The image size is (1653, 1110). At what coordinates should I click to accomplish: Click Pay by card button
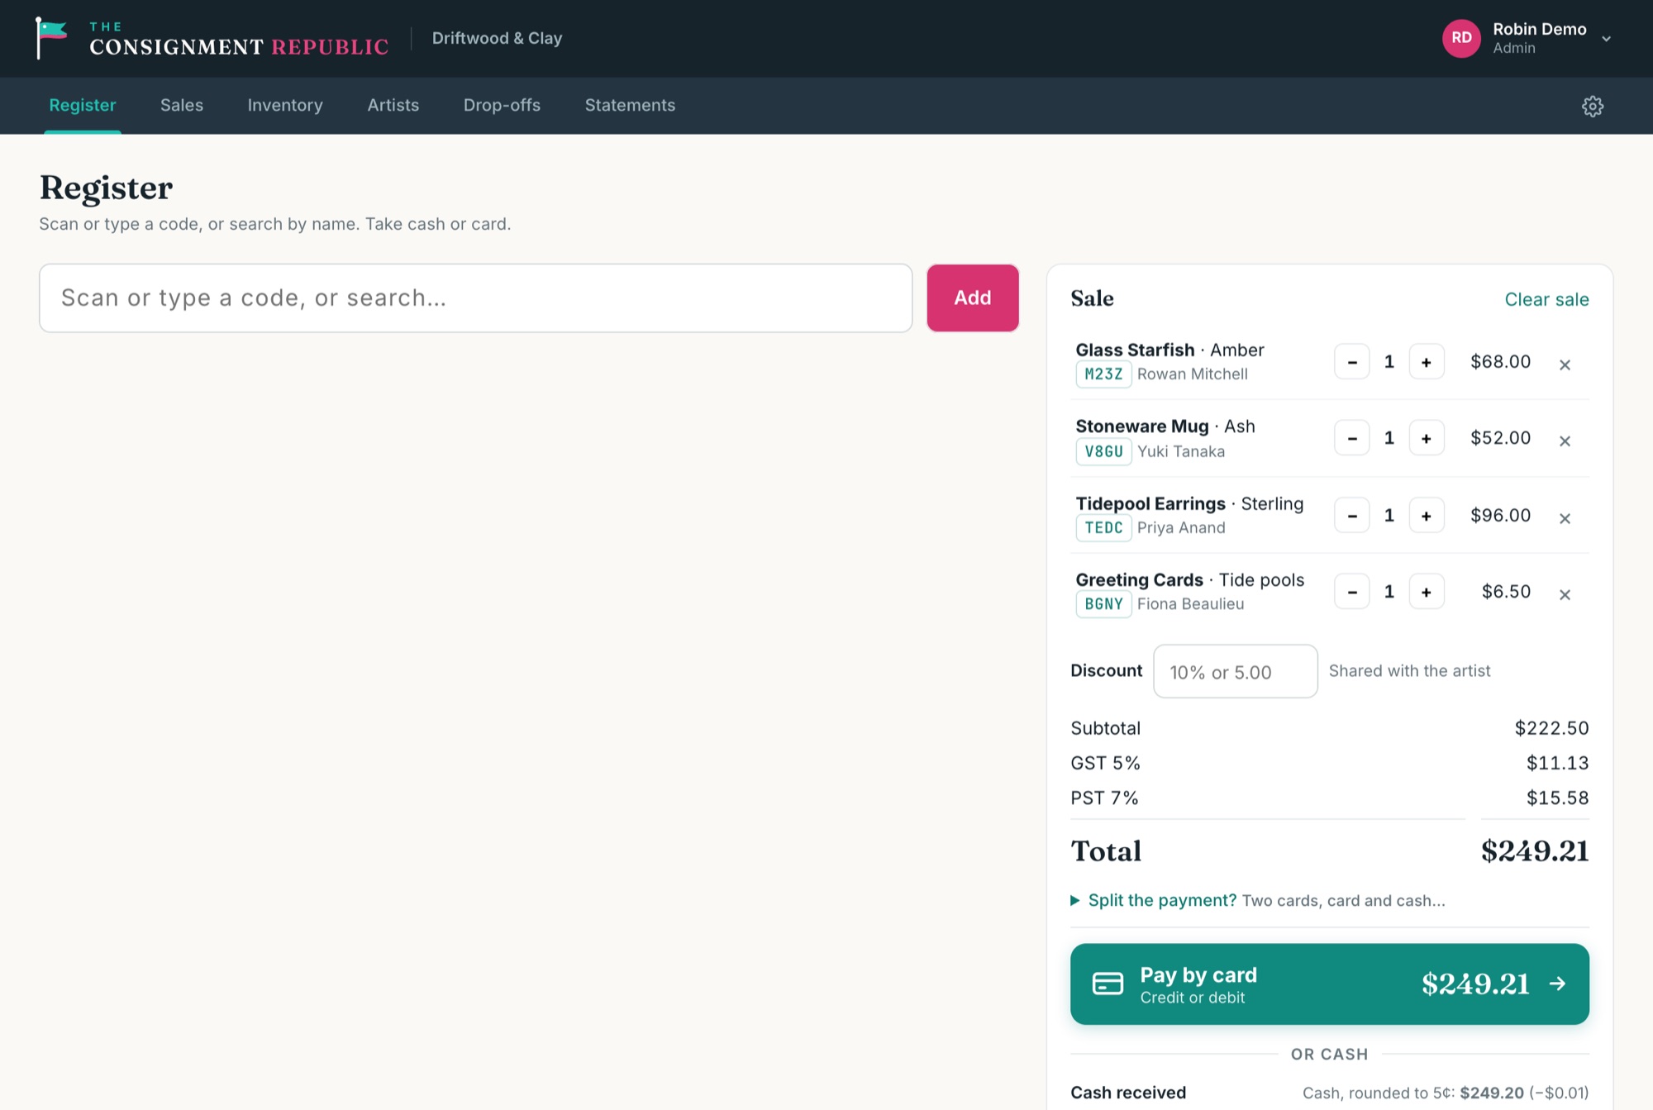tap(1329, 984)
